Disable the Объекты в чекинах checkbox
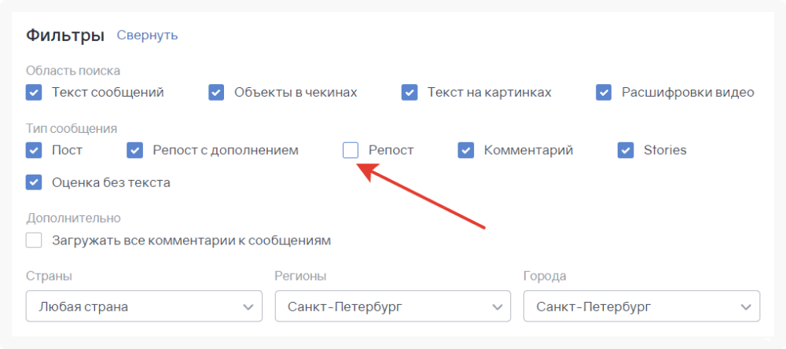 coord(216,93)
